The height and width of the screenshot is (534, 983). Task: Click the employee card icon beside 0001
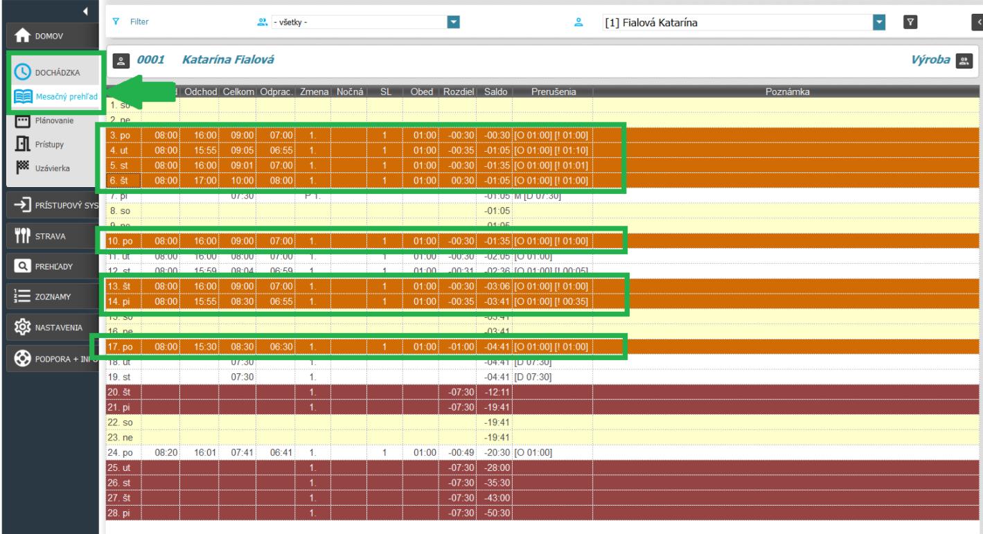pos(120,61)
